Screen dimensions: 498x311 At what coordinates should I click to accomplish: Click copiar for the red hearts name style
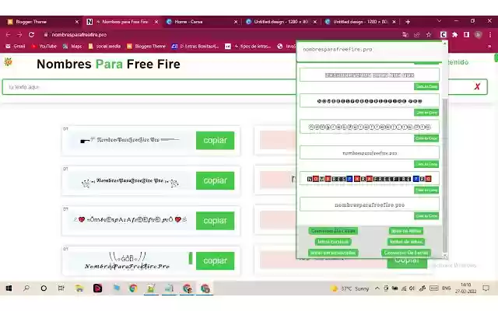click(x=215, y=221)
